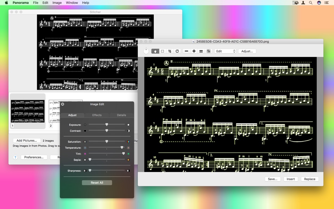
Task: Switch to the Effects tab
Action: pos(97,115)
